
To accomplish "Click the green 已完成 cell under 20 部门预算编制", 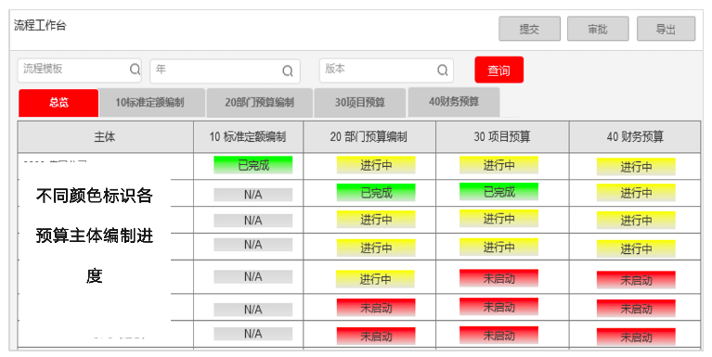I will [376, 193].
